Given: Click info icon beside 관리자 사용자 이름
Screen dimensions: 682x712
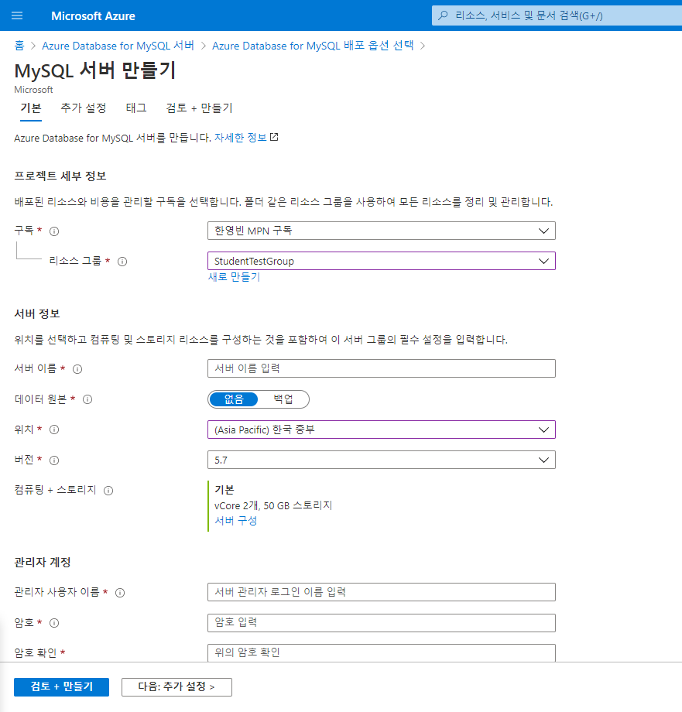Looking at the screenshot, I should 120,593.
